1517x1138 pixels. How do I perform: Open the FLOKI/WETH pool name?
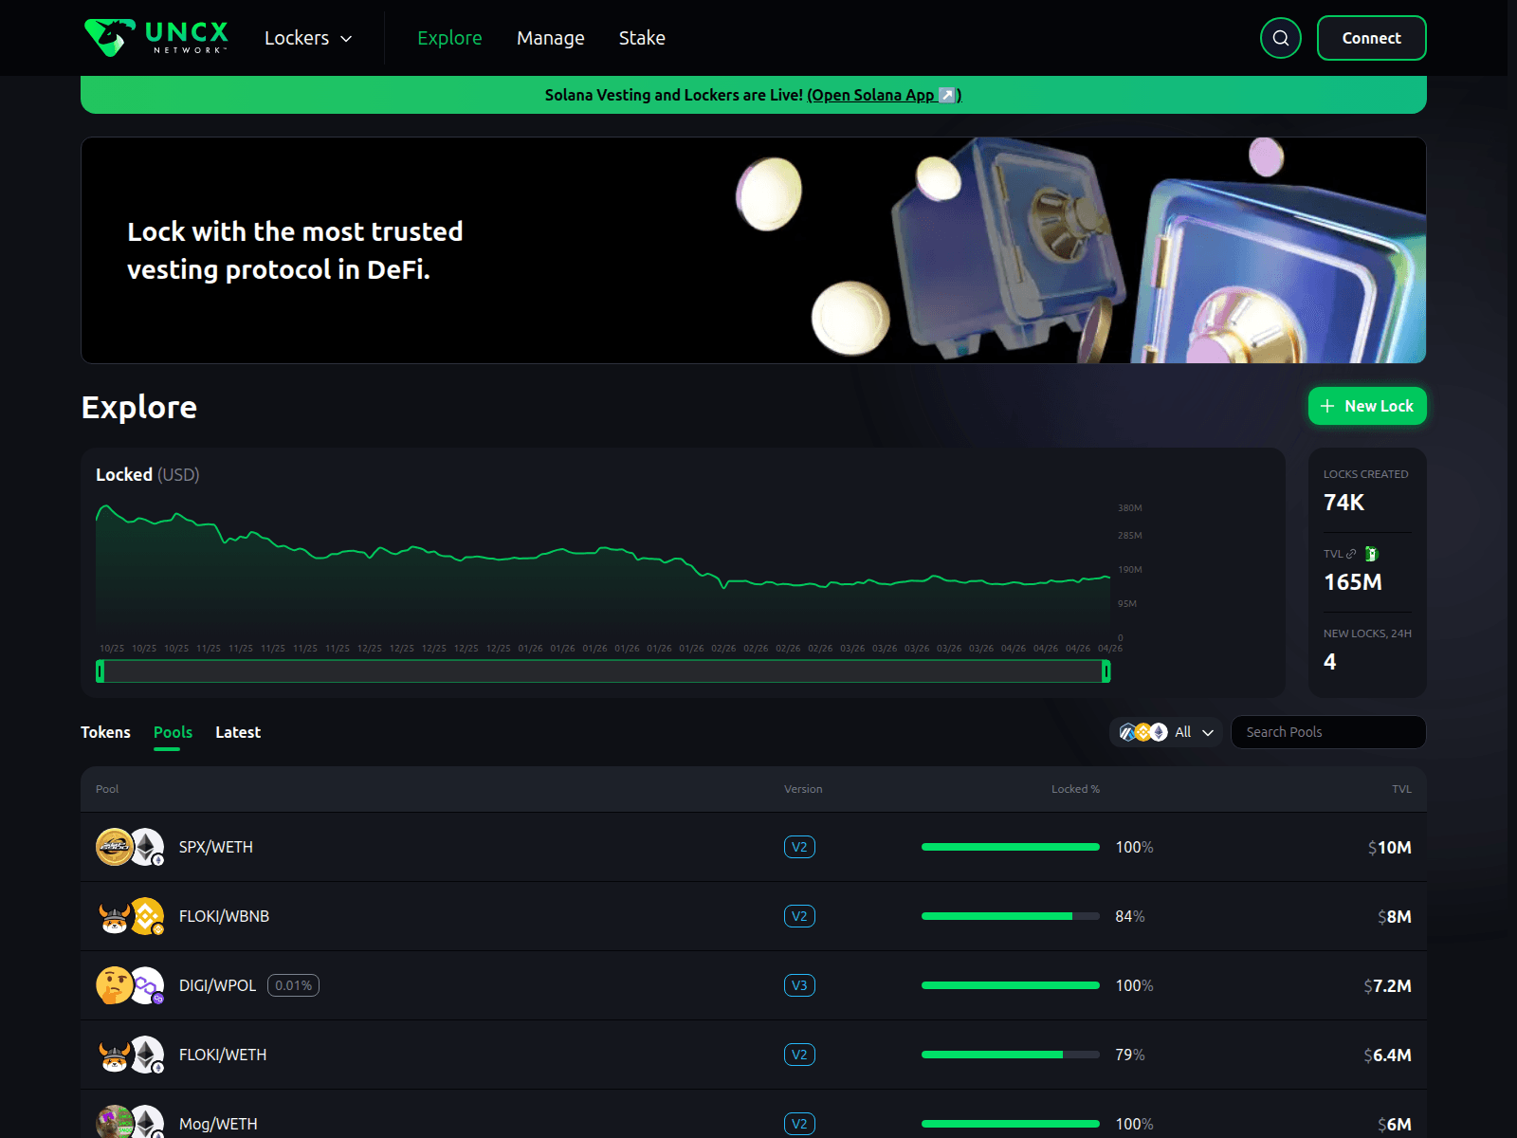tap(223, 1055)
